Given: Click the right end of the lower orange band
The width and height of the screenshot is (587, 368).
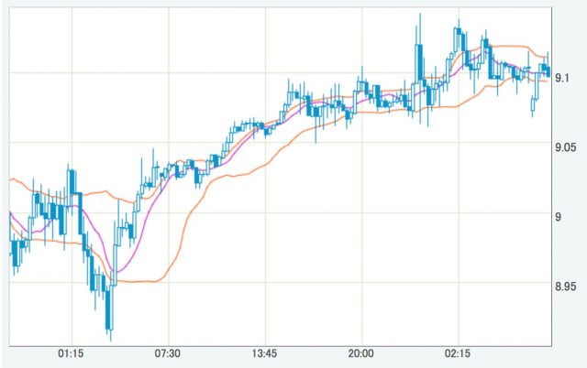Looking at the screenshot, I should pyautogui.click(x=548, y=81).
